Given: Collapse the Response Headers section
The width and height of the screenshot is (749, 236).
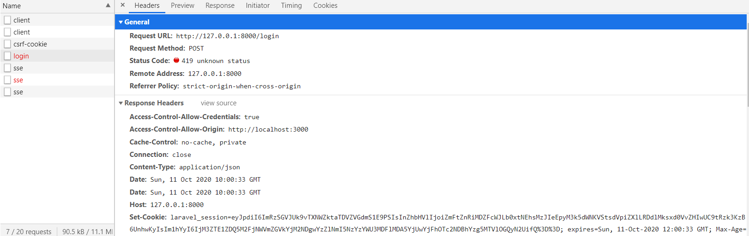Looking at the screenshot, I should pos(121,103).
